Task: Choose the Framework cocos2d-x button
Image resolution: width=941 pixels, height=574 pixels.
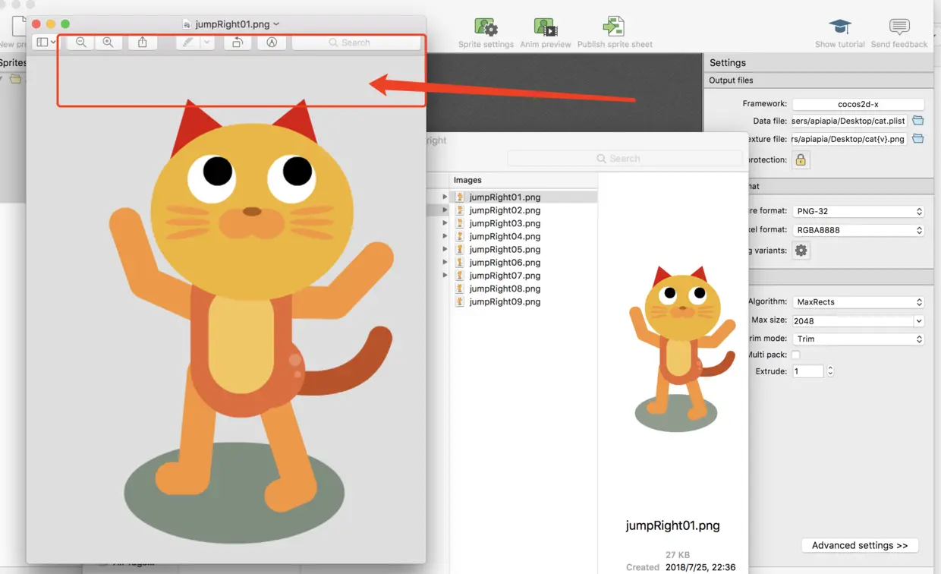Action: click(x=858, y=104)
